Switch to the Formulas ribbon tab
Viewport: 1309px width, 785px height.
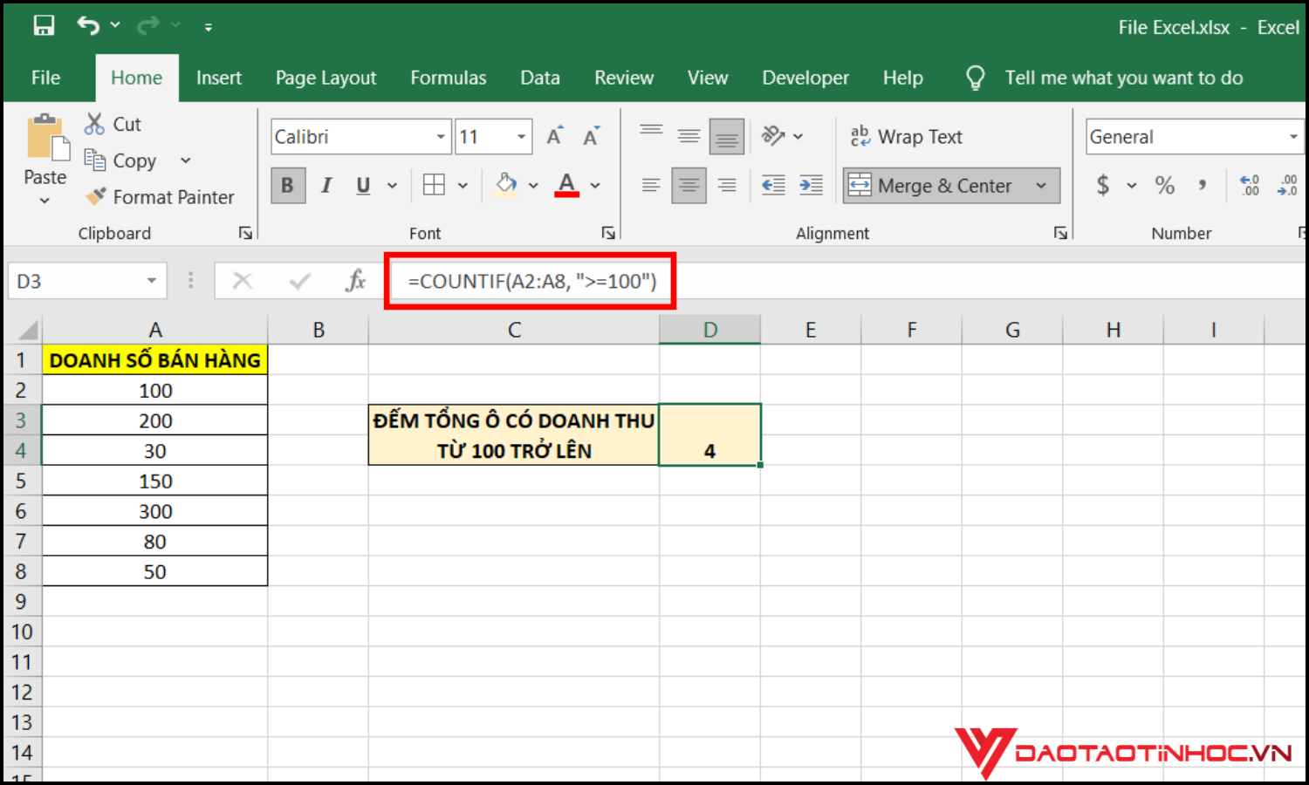coord(448,78)
